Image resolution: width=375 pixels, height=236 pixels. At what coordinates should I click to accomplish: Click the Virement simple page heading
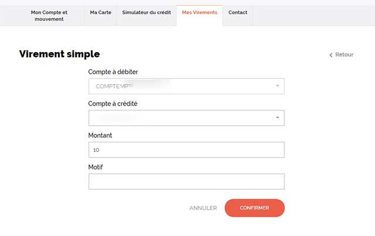point(59,54)
